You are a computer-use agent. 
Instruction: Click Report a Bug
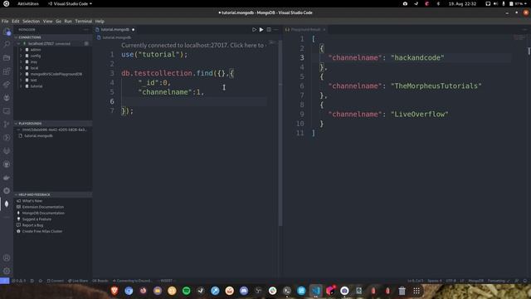[32, 225]
